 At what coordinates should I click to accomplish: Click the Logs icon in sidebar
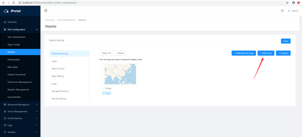5,125
